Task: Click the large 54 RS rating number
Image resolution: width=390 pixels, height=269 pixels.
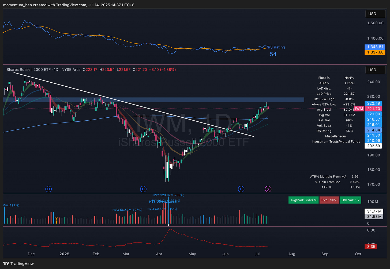Action: point(273,54)
